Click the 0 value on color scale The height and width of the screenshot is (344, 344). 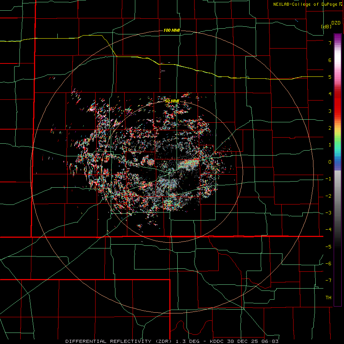330,162
